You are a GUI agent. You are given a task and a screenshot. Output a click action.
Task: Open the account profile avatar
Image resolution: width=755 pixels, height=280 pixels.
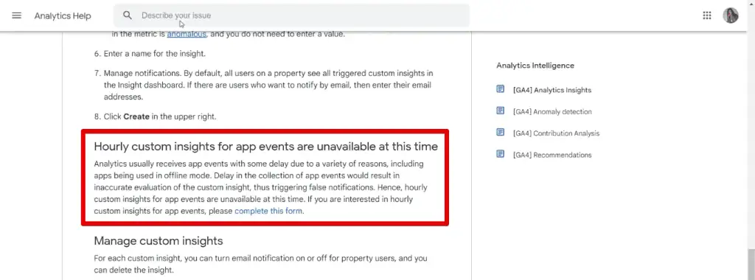click(x=731, y=15)
